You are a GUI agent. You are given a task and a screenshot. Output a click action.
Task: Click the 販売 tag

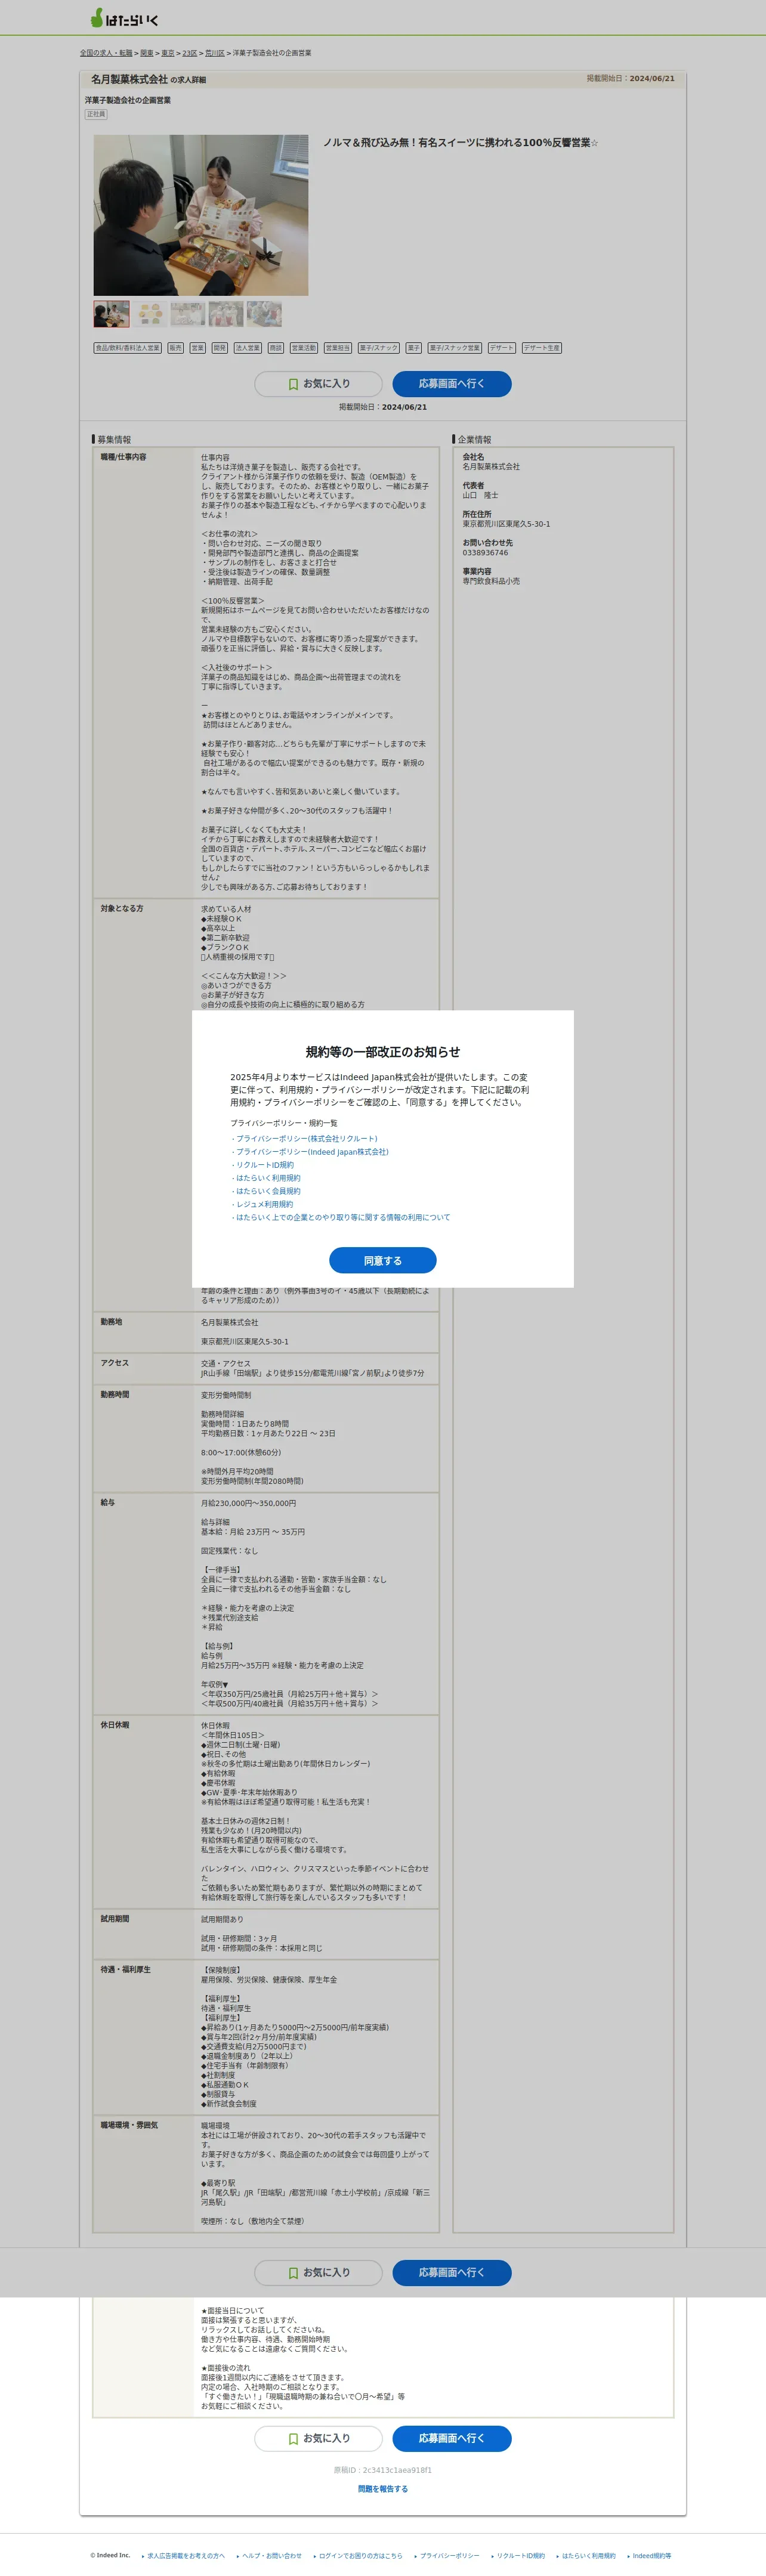click(175, 348)
